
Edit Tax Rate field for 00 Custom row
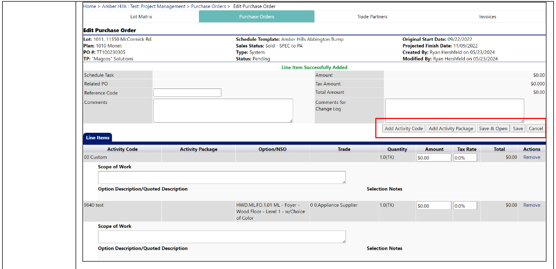pyautogui.click(x=465, y=158)
